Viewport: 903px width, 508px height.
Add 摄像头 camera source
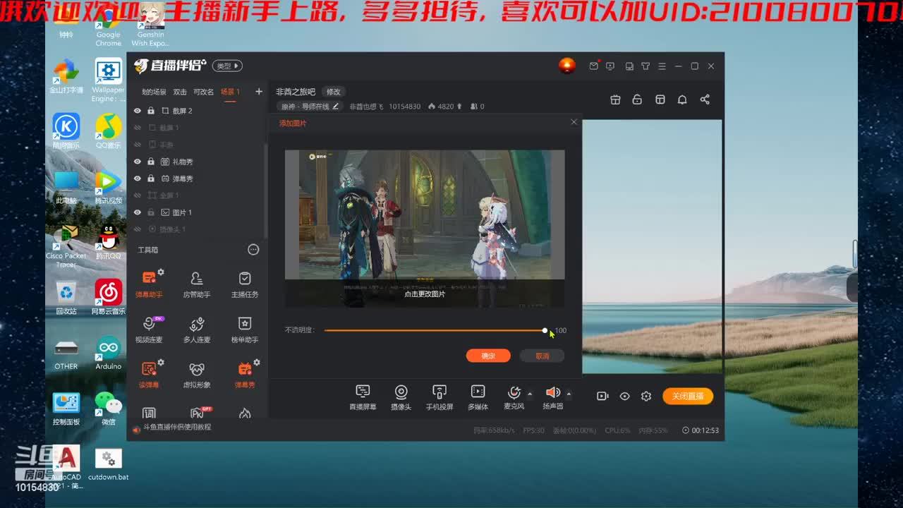(401, 397)
